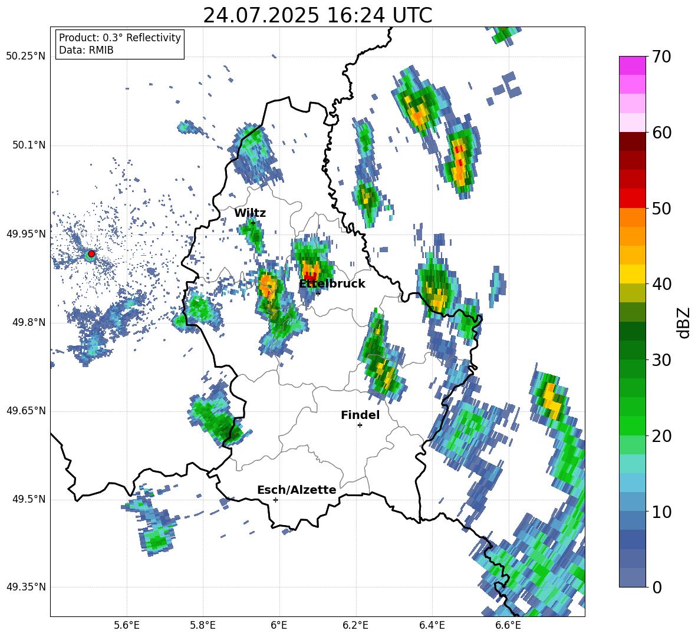This screenshot has width=698, height=637.
Task: Click the orange storm cell south of Wiltz
Action: [x=267, y=285]
